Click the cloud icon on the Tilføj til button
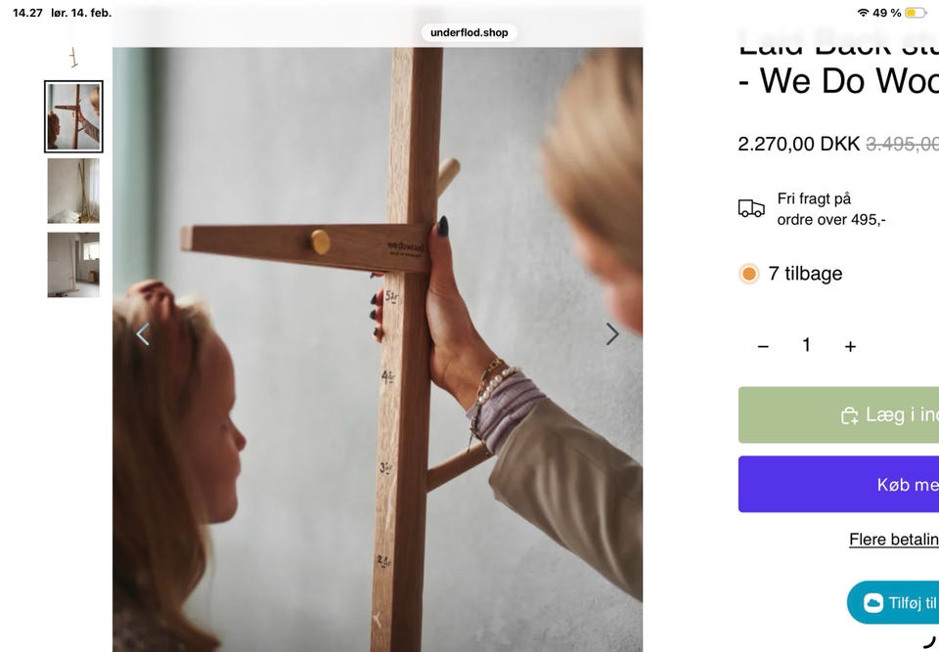 872,603
